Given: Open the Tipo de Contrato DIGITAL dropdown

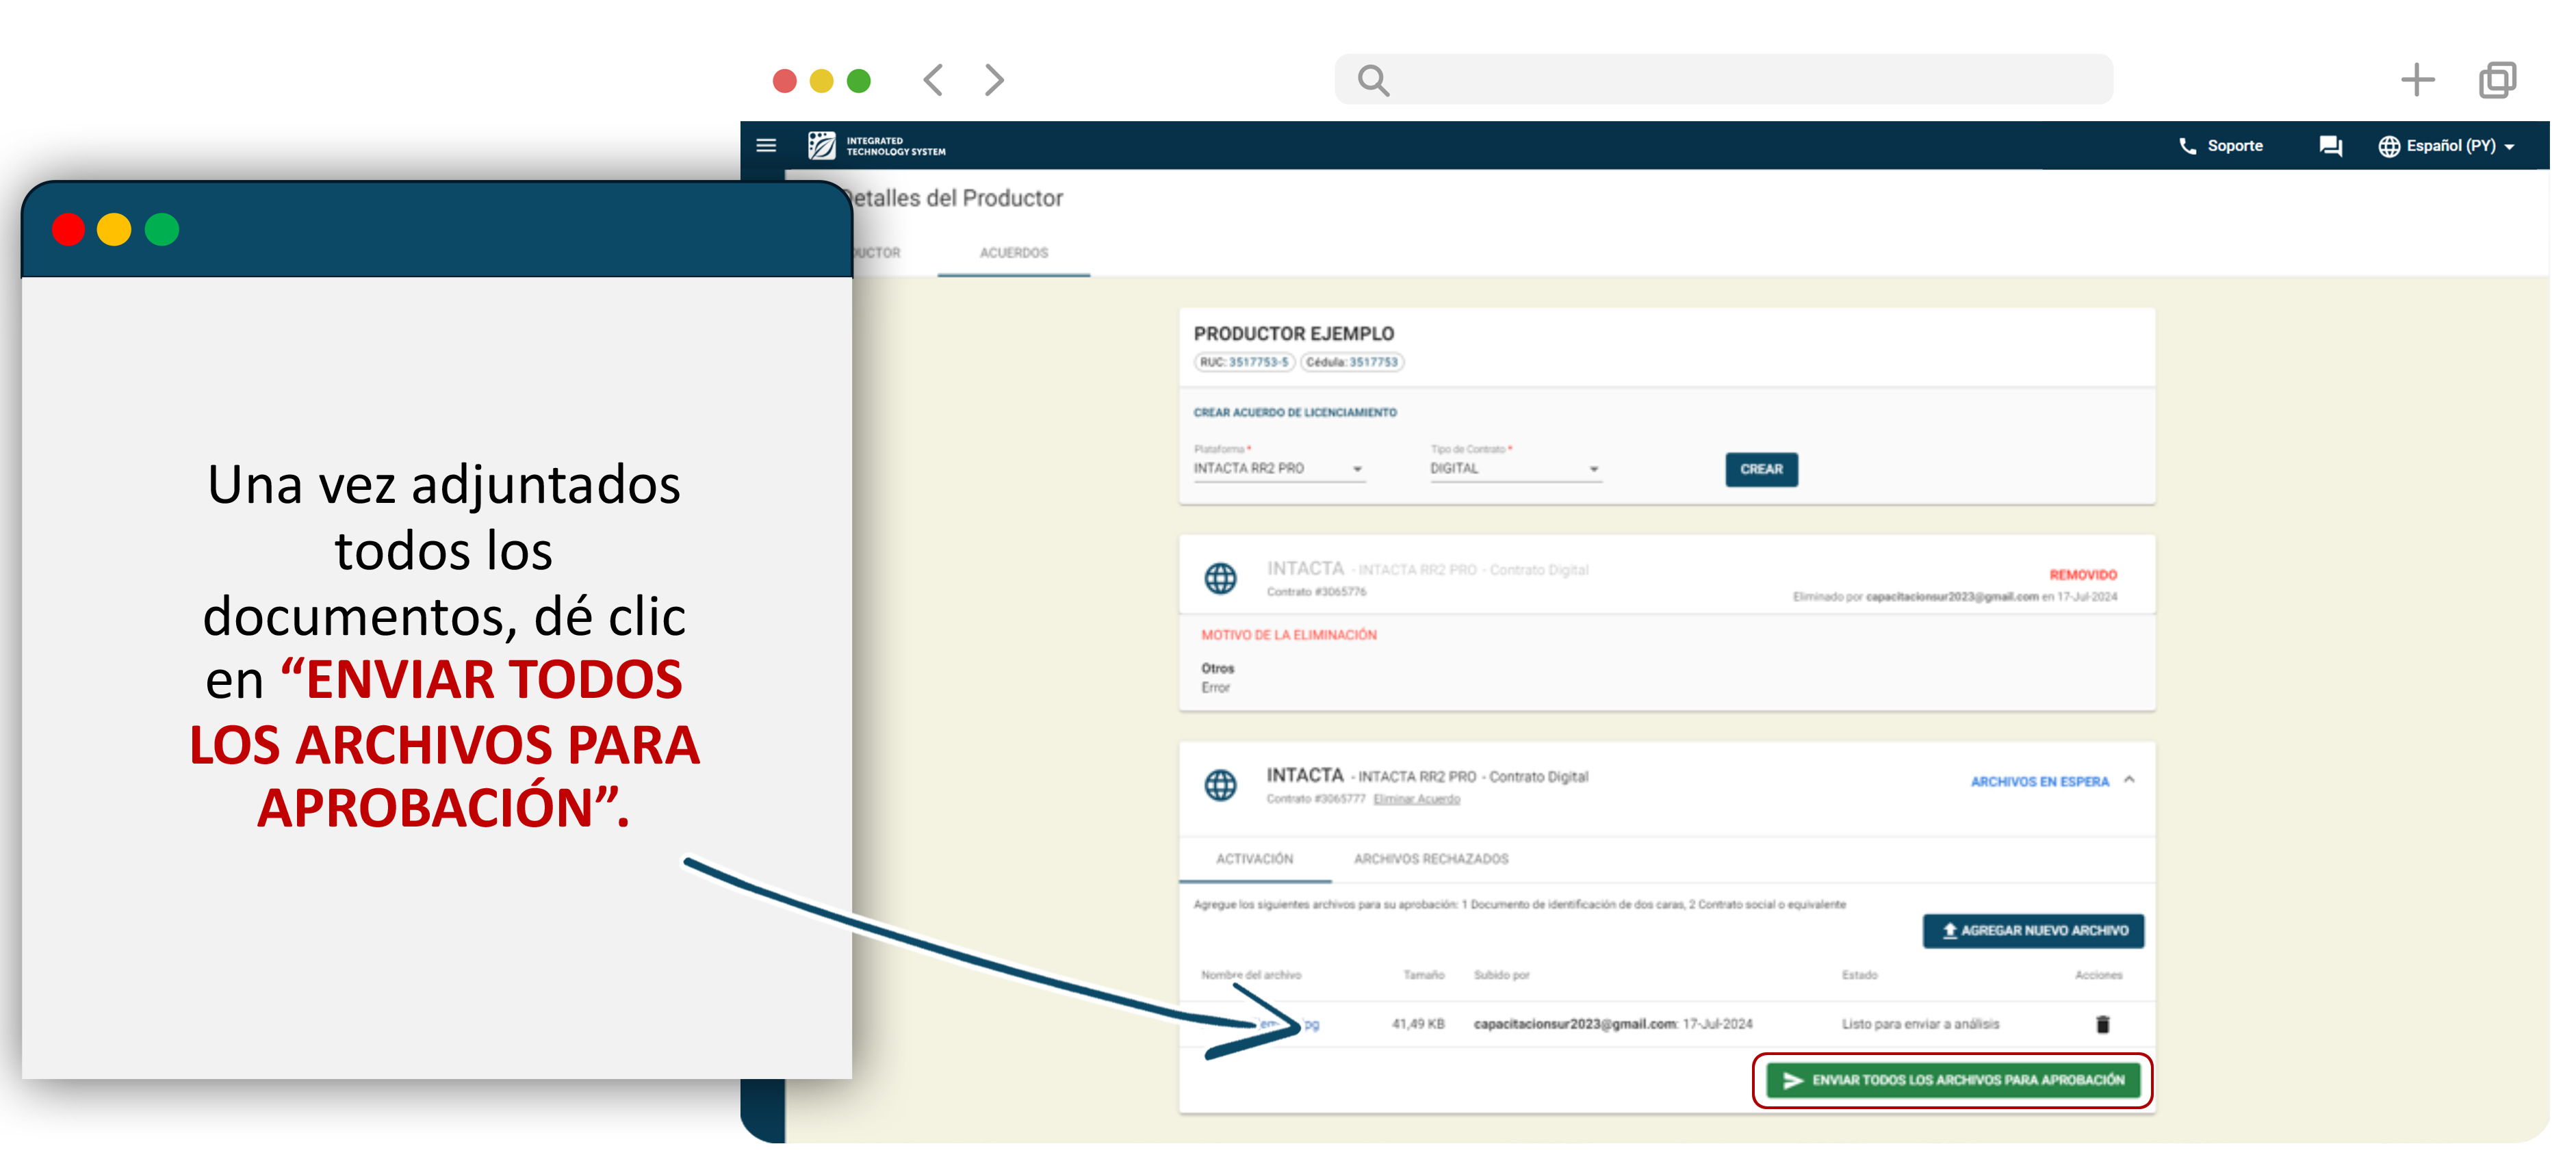Looking at the screenshot, I should coord(1514,469).
